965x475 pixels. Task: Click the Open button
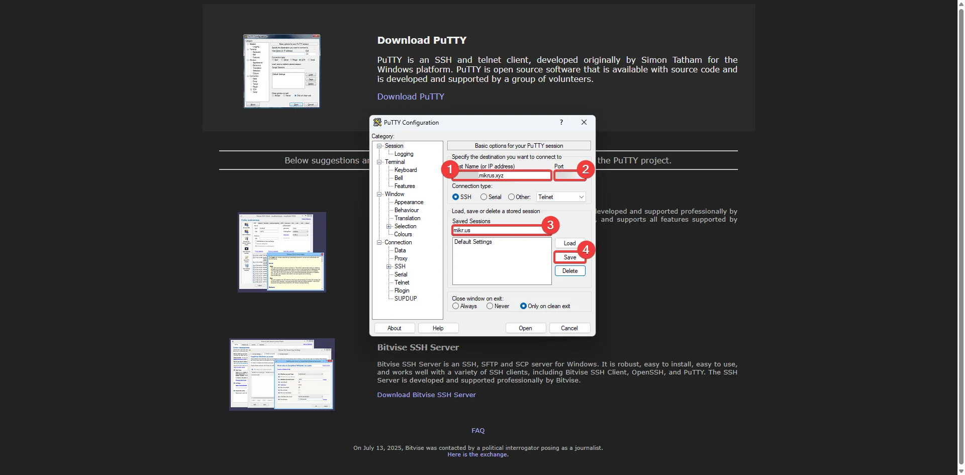click(x=525, y=328)
